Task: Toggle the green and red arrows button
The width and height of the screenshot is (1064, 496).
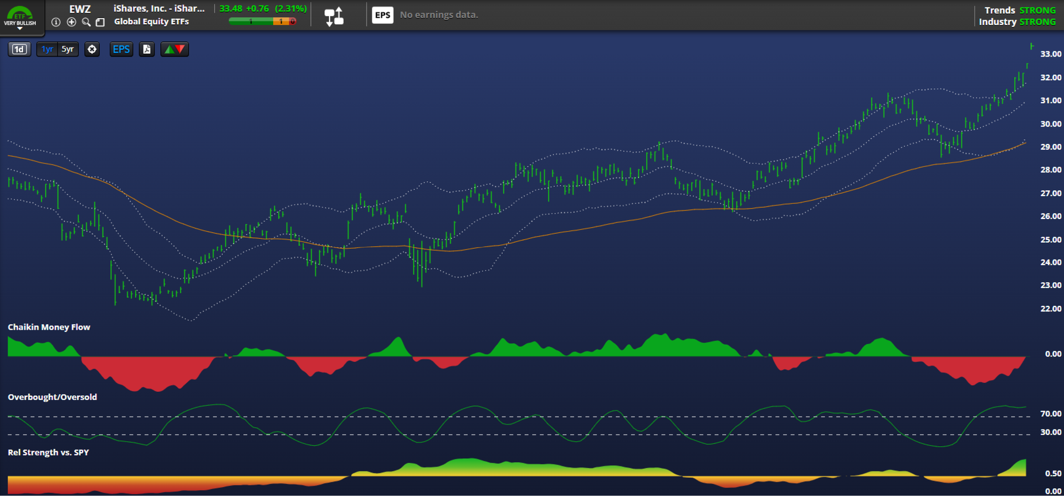Action: pyautogui.click(x=175, y=49)
